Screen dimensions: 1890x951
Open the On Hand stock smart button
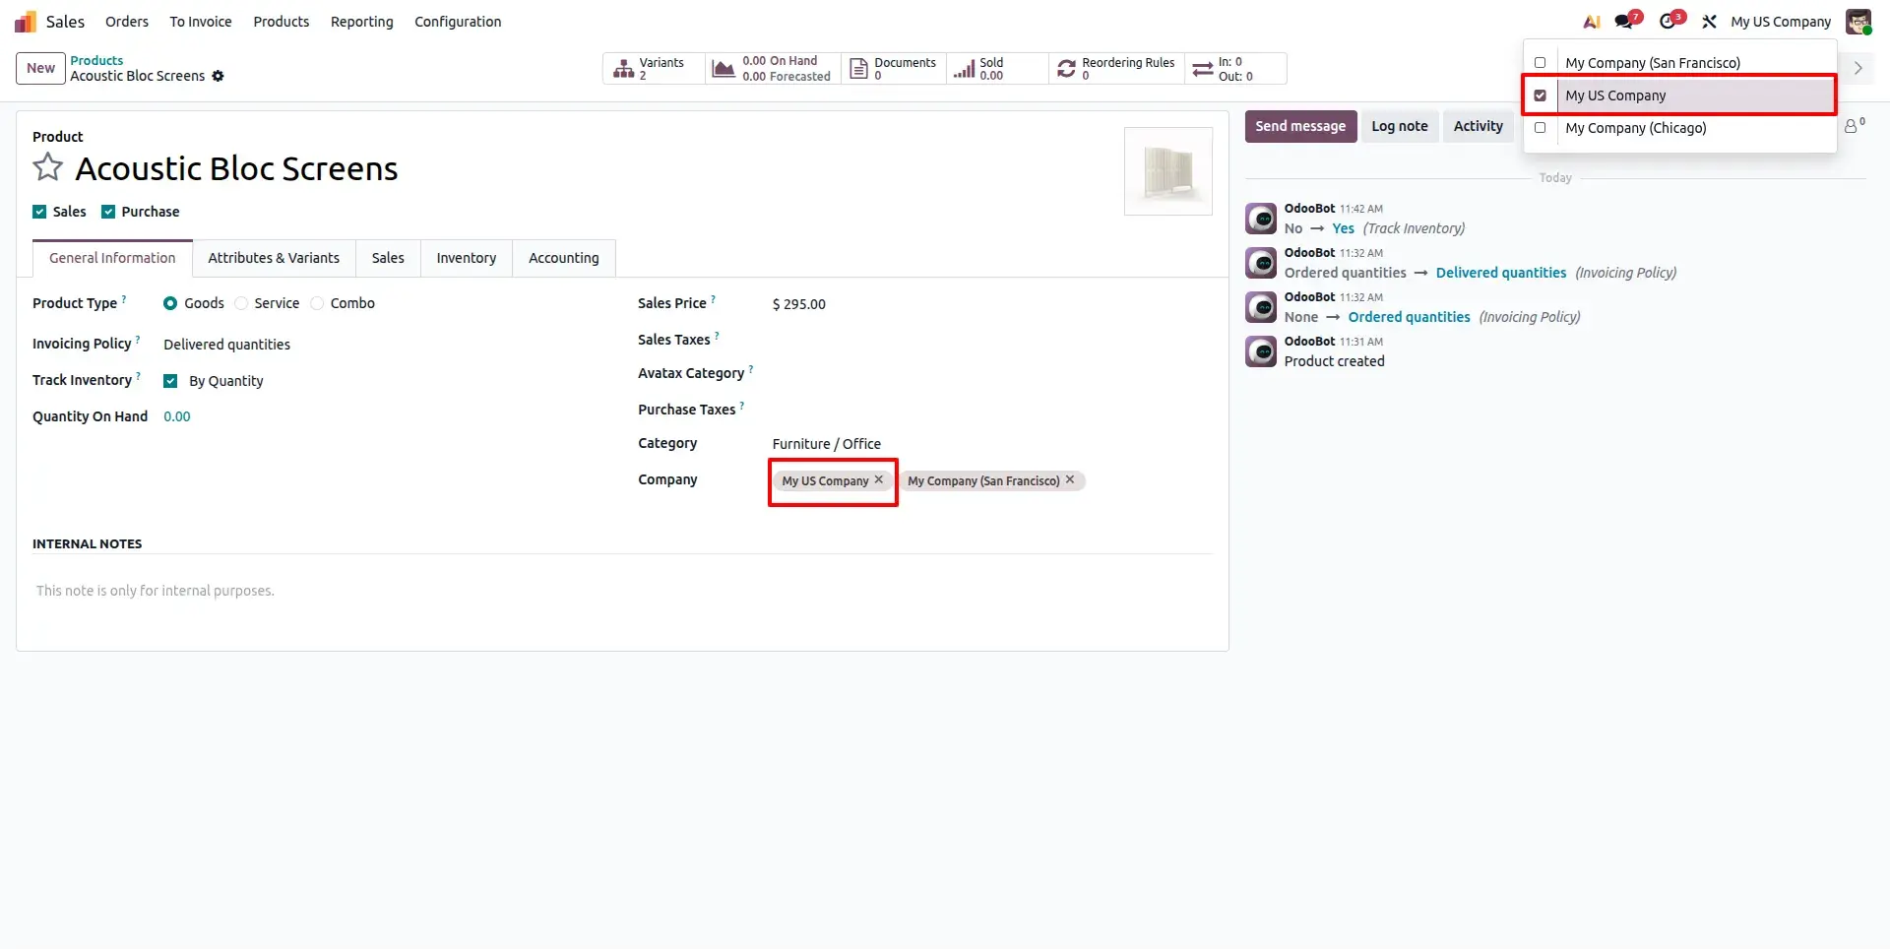point(773,68)
